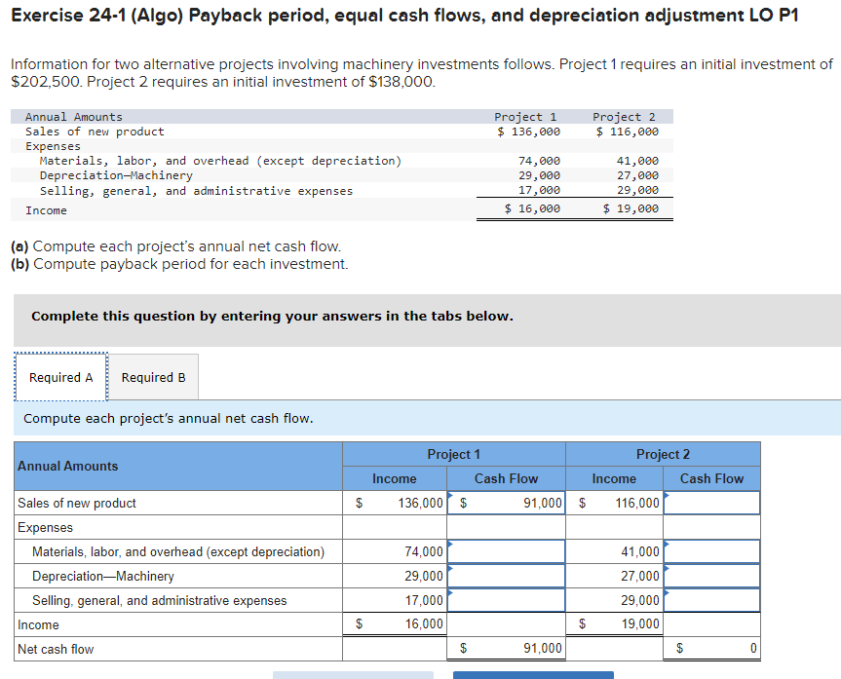The width and height of the screenshot is (841, 679).
Task: Click the Project 2 net cash flow cell showing 0
Action: pos(711,648)
